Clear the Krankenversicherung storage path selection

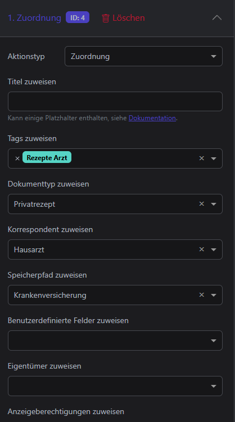click(x=202, y=294)
